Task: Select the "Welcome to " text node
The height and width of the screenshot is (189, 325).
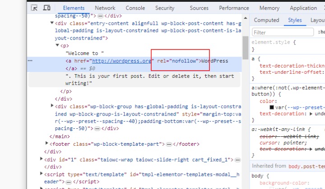Action: tap(84, 53)
